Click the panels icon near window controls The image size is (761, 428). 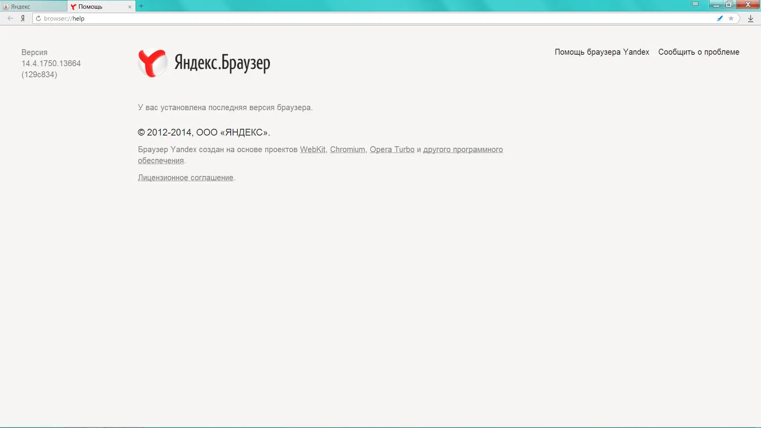tap(695, 4)
